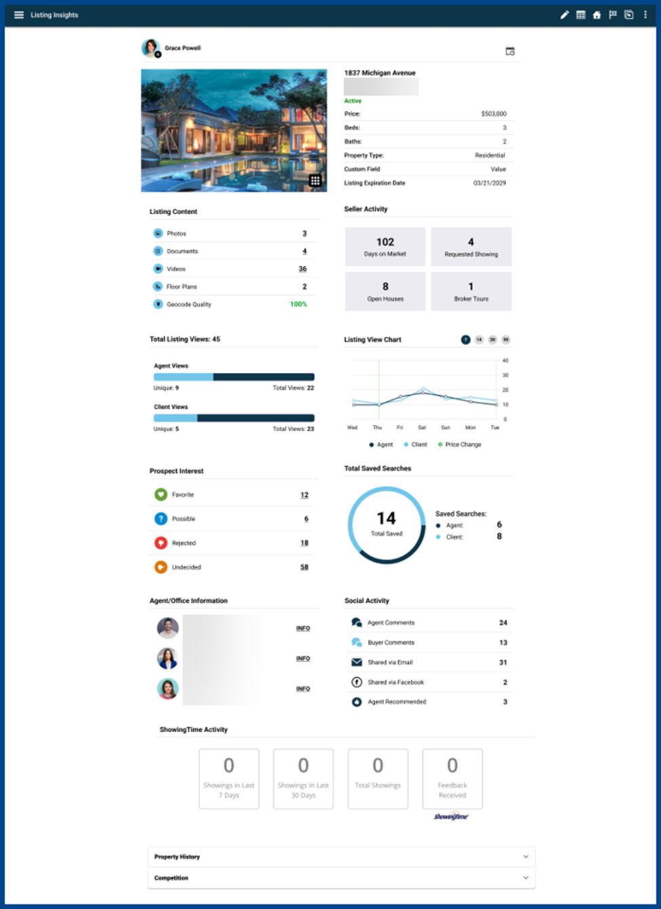Viewport: 661px width, 909px height.
Task: Click the Agent Views progress bar
Action: click(234, 377)
